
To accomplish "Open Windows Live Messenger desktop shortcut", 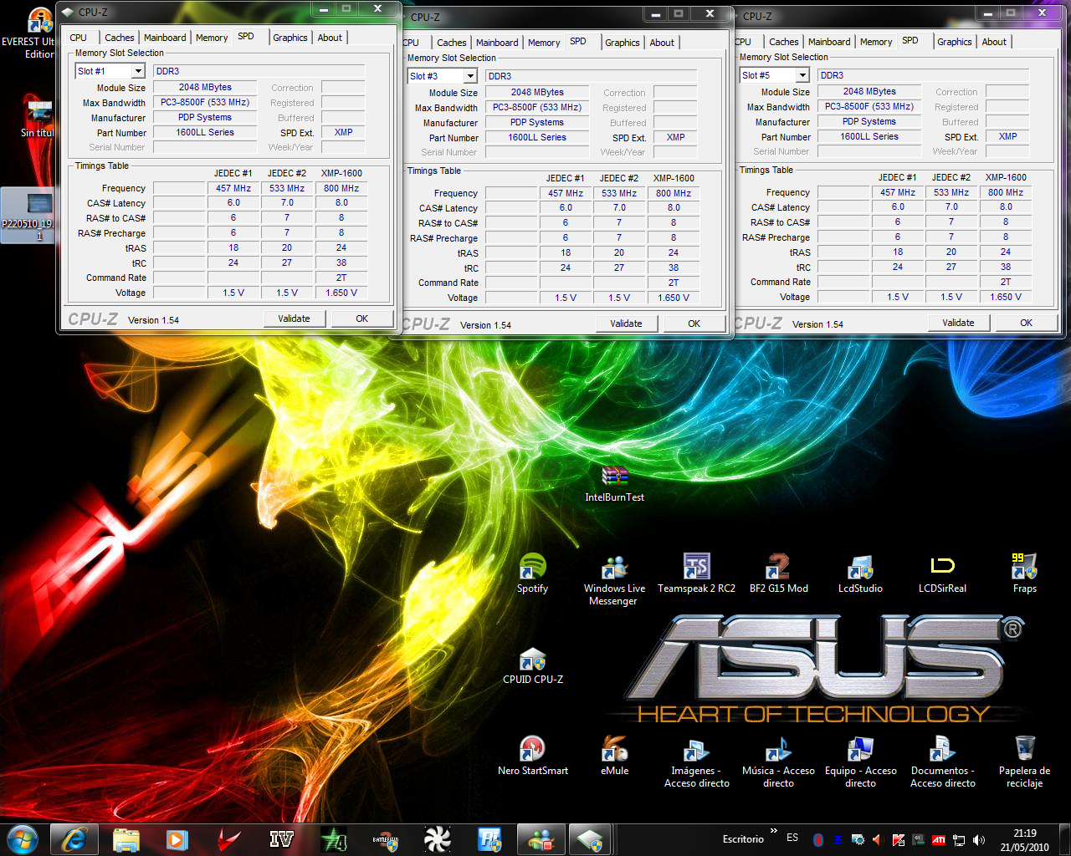I will tap(614, 568).
